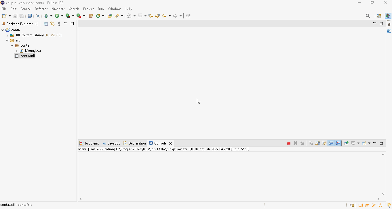This screenshot has height=209, width=392.
Task: Click the Open Console new icon
Action: click(364, 143)
